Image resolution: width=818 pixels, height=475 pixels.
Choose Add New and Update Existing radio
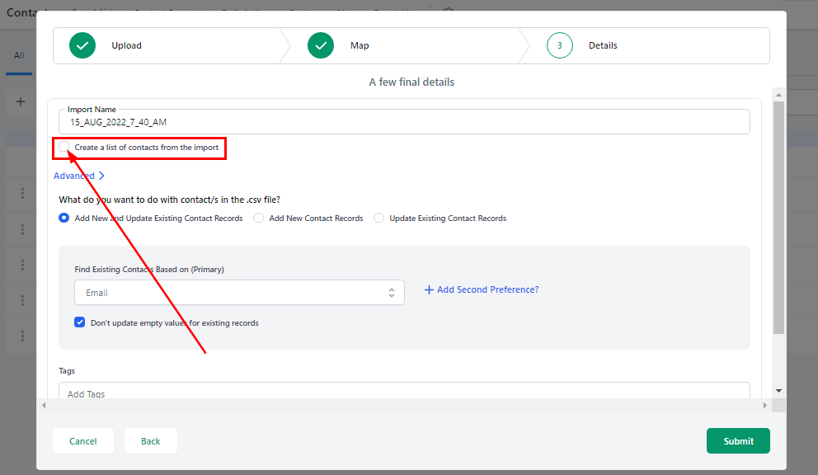pos(64,219)
